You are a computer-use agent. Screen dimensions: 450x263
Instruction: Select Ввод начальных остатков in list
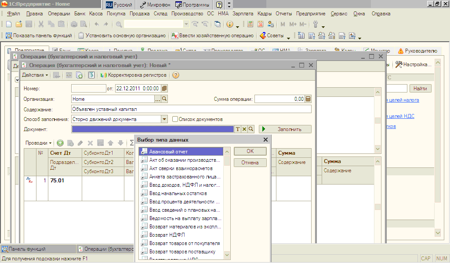181,193
